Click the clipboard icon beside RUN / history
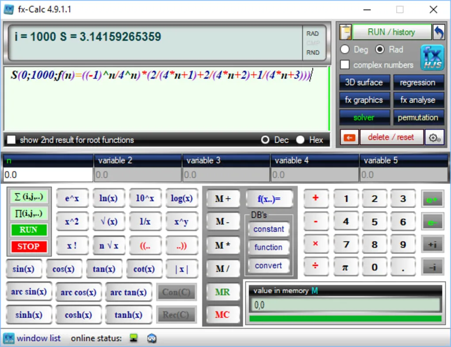This screenshot has width=451, height=347. coord(345,32)
